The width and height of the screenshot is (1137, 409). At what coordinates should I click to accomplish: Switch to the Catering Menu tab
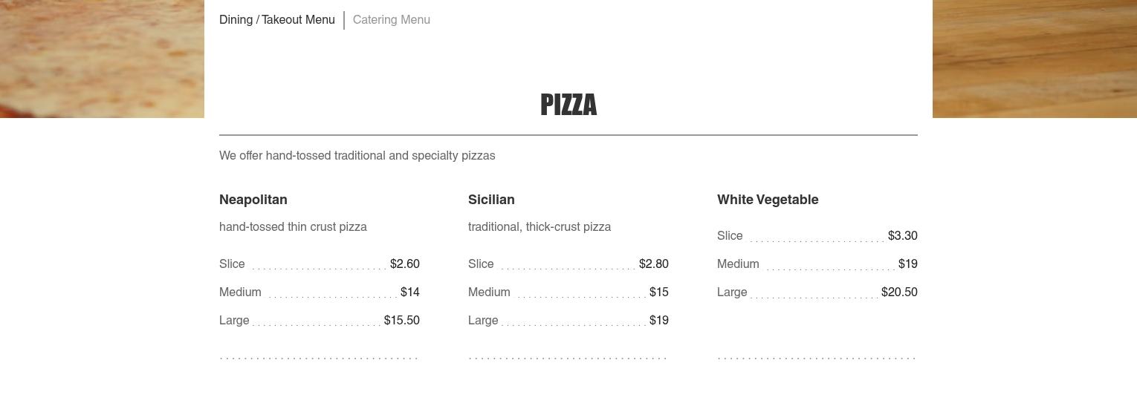click(x=391, y=20)
